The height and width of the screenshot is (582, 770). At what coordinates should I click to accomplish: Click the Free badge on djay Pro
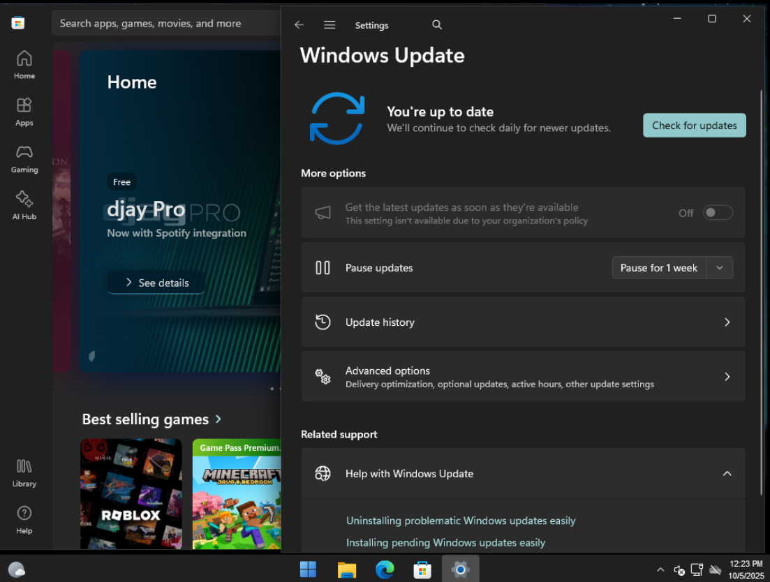click(x=121, y=182)
